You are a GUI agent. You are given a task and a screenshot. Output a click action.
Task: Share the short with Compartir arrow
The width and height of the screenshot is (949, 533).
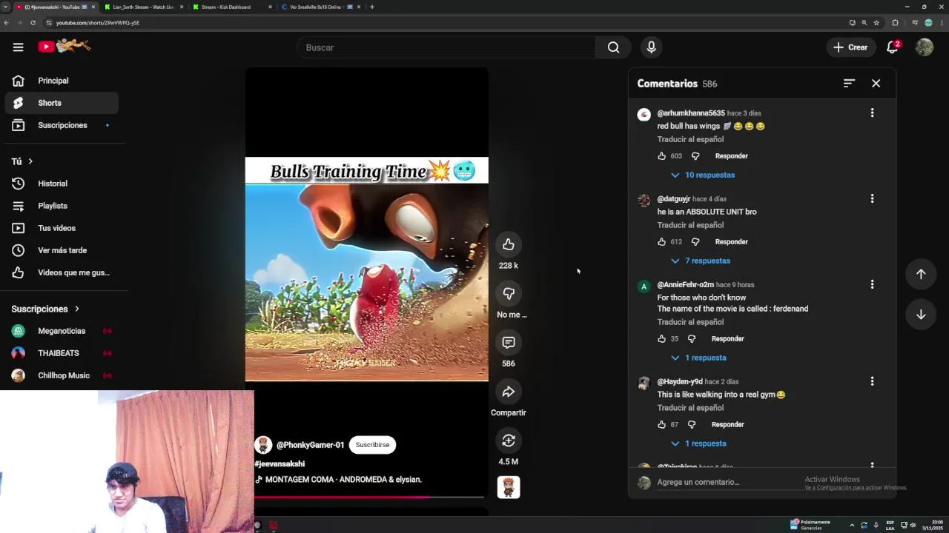click(x=509, y=392)
